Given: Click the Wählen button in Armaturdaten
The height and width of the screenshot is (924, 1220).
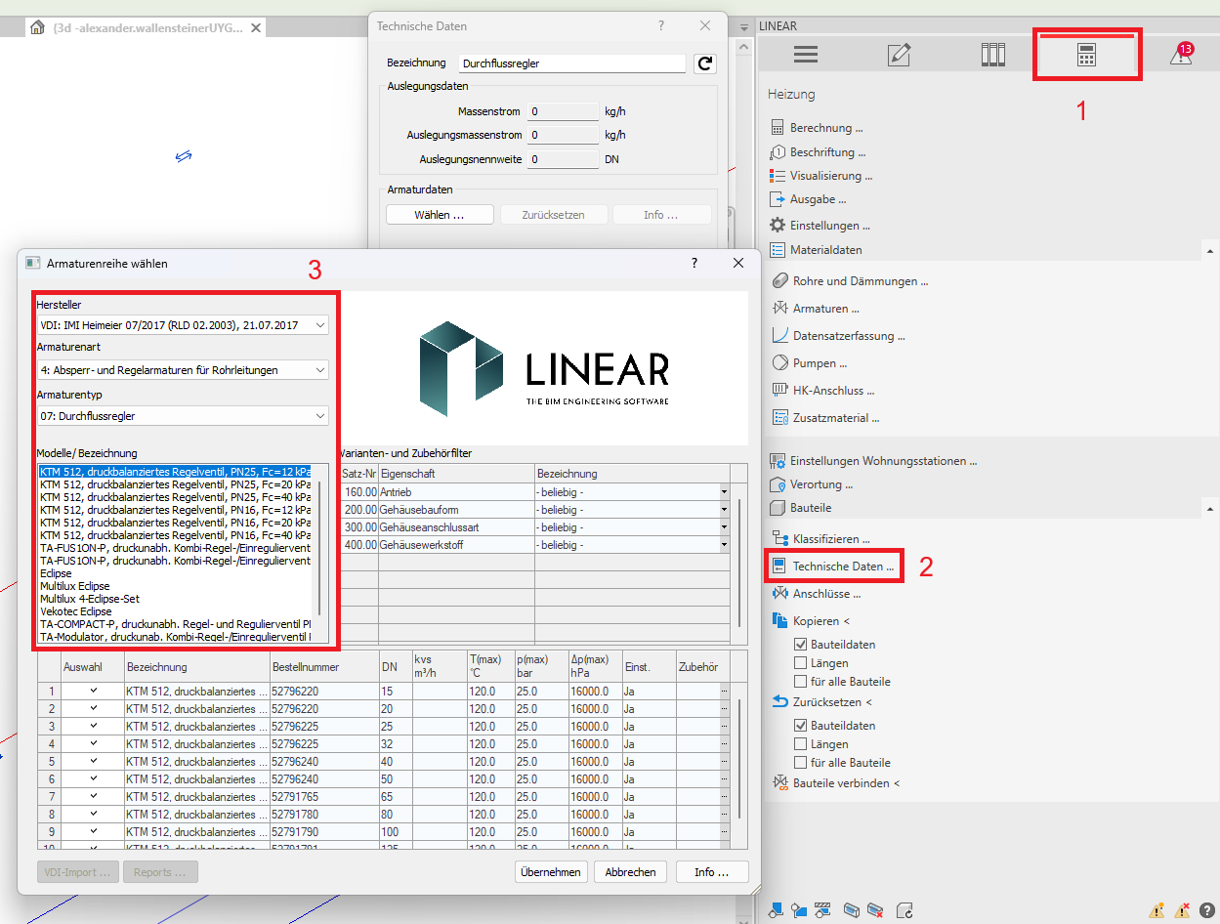Looking at the screenshot, I should pyautogui.click(x=439, y=215).
